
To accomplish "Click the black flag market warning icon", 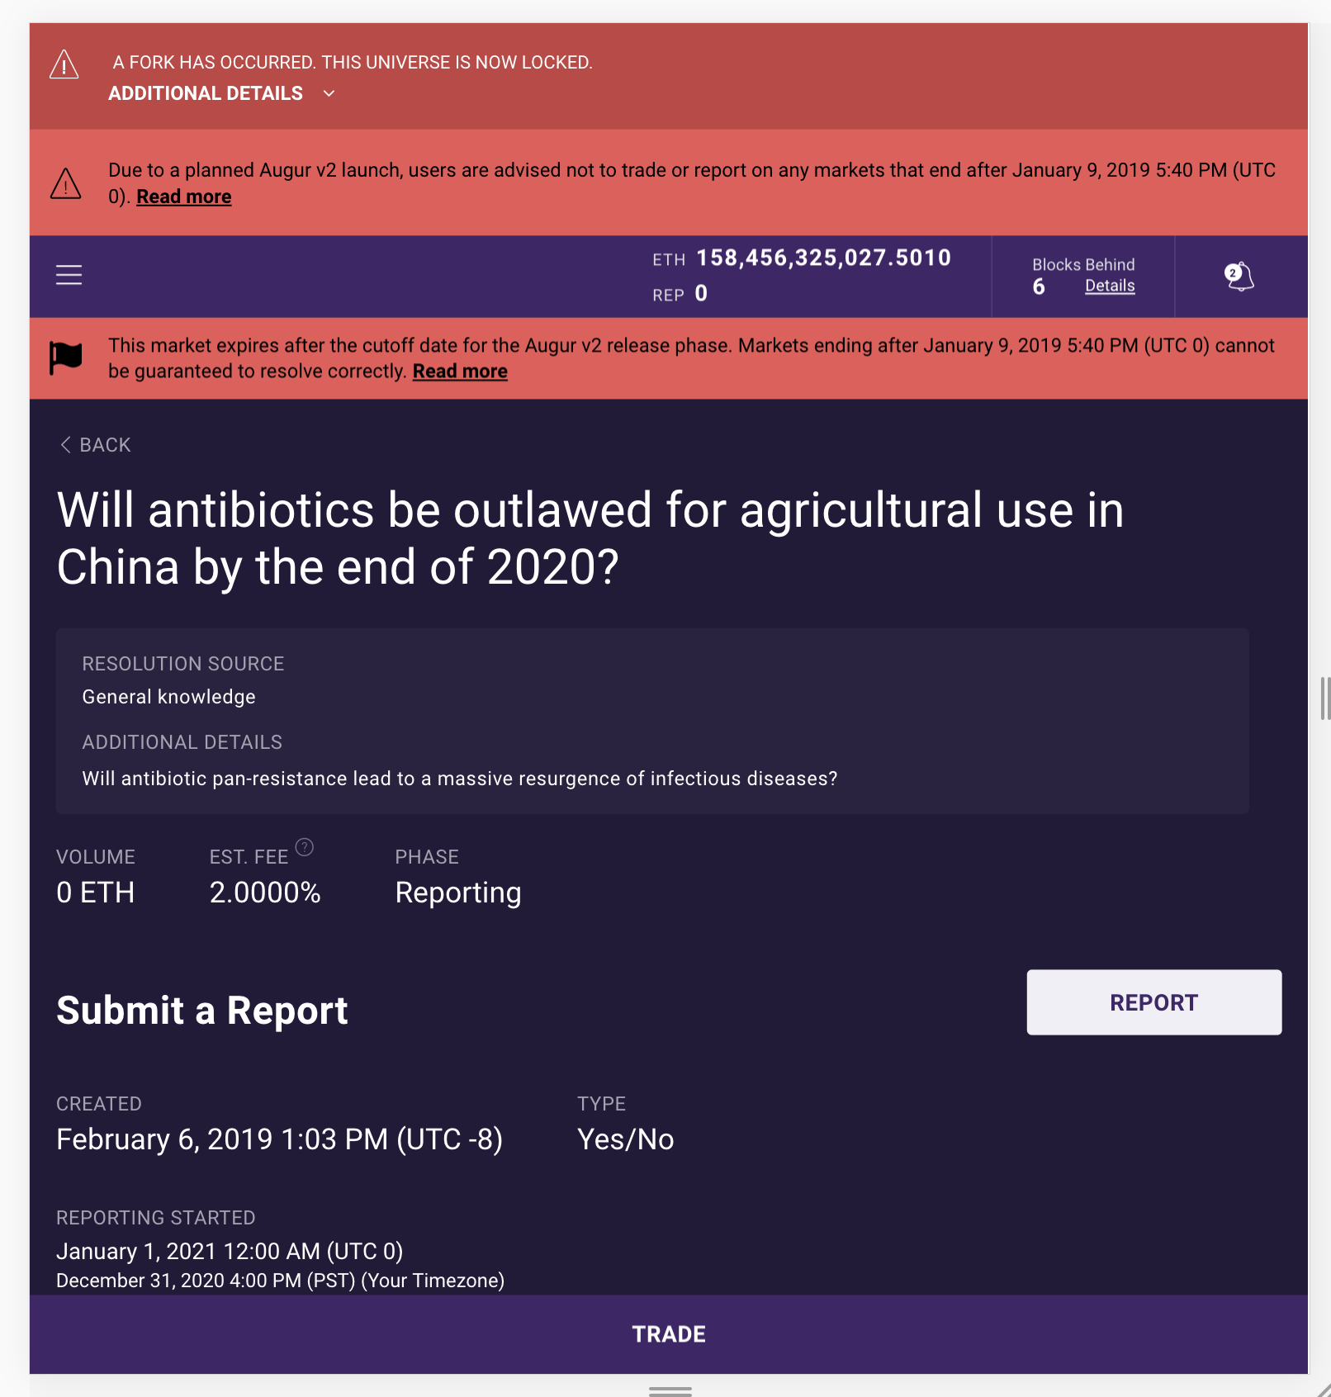I will (66, 358).
